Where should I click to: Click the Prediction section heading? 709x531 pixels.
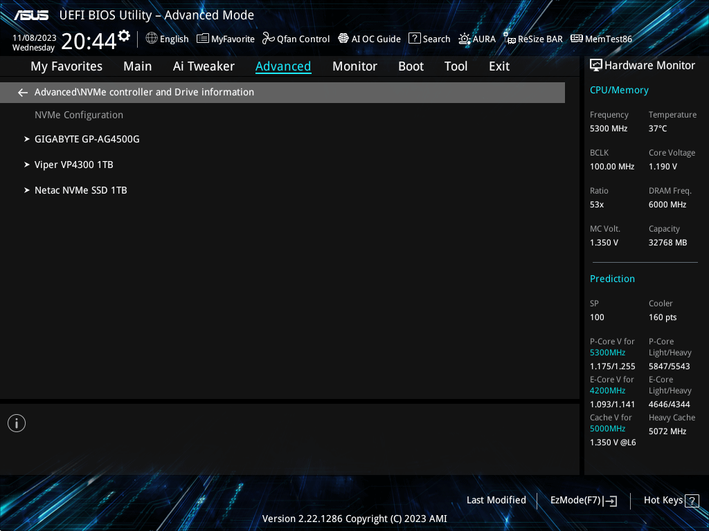coord(612,279)
